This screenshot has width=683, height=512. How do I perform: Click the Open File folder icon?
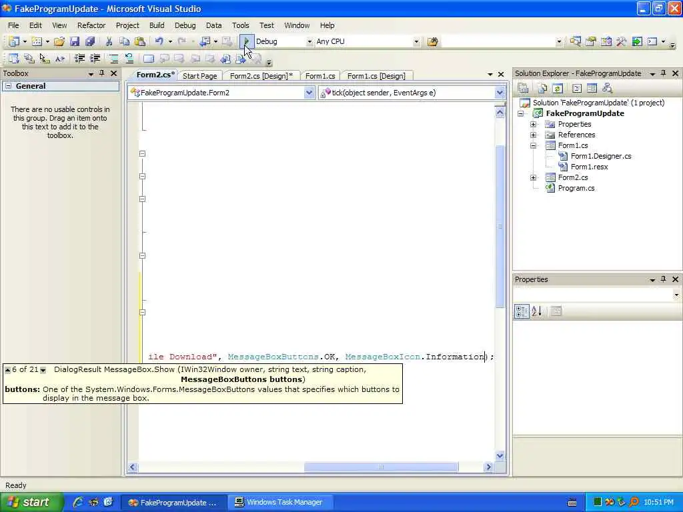[x=59, y=41]
